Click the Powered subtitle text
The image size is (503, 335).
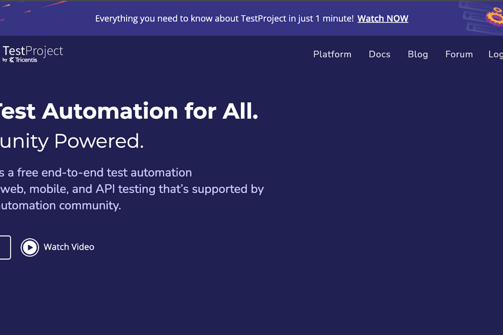72,141
